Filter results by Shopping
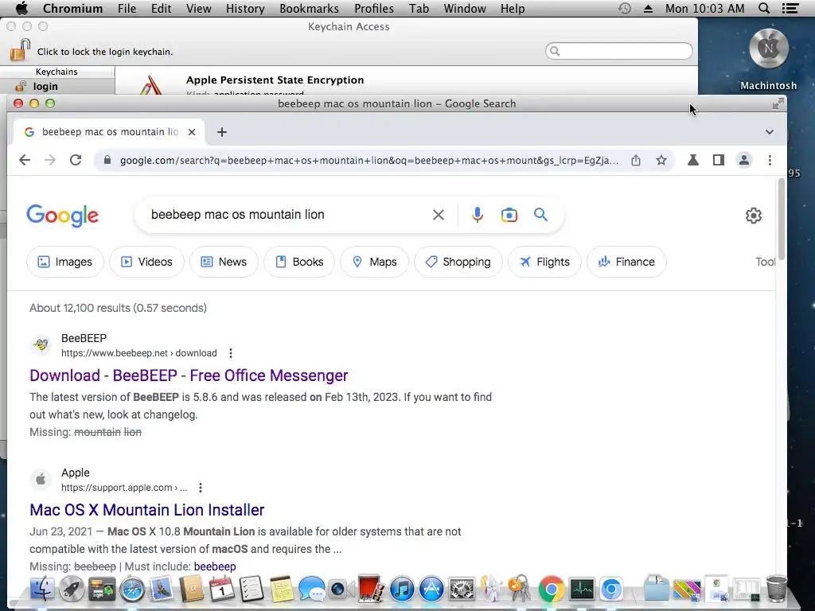815x611 pixels. (458, 262)
